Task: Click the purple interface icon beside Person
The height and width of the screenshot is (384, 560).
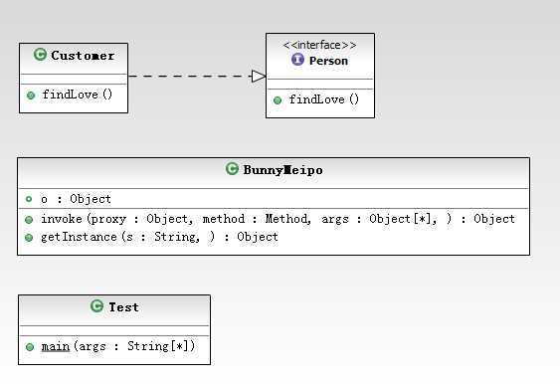Action: click(x=297, y=60)
